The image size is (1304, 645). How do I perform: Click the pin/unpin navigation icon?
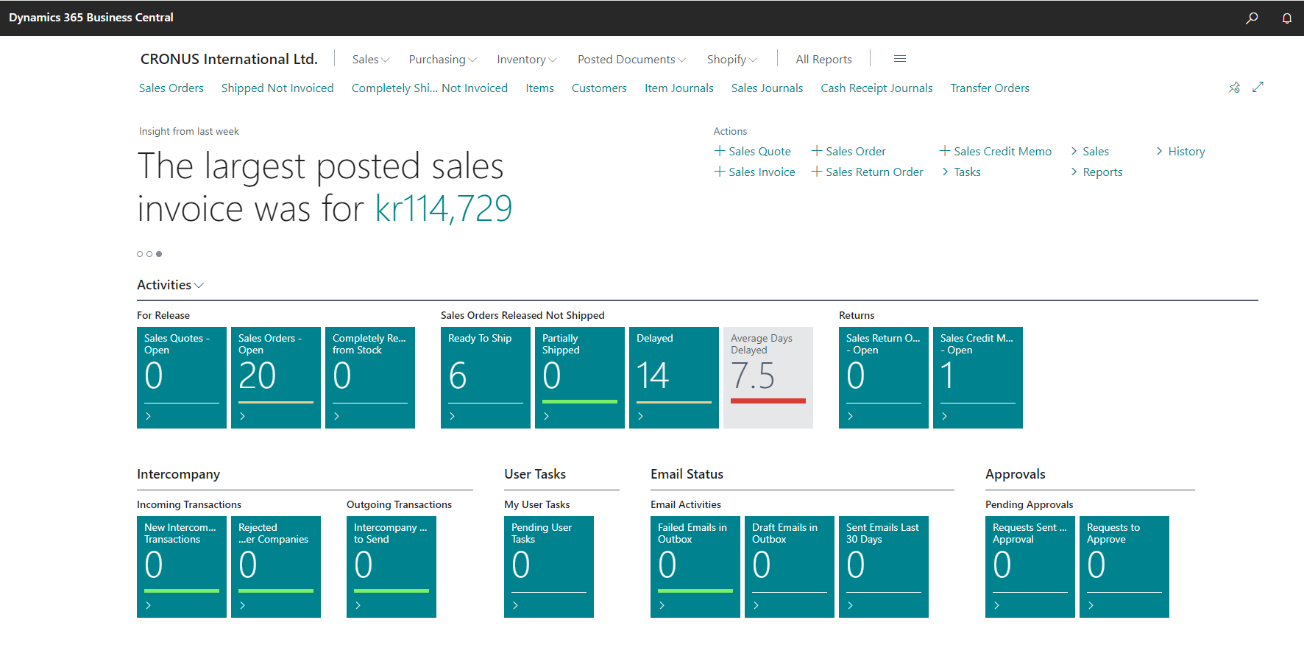click(1234, 88)
